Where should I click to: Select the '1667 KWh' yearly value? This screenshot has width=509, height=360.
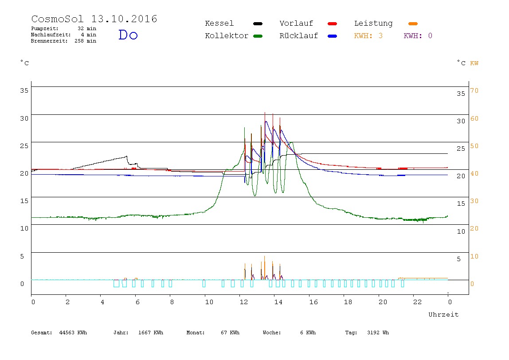coord(151,333)
